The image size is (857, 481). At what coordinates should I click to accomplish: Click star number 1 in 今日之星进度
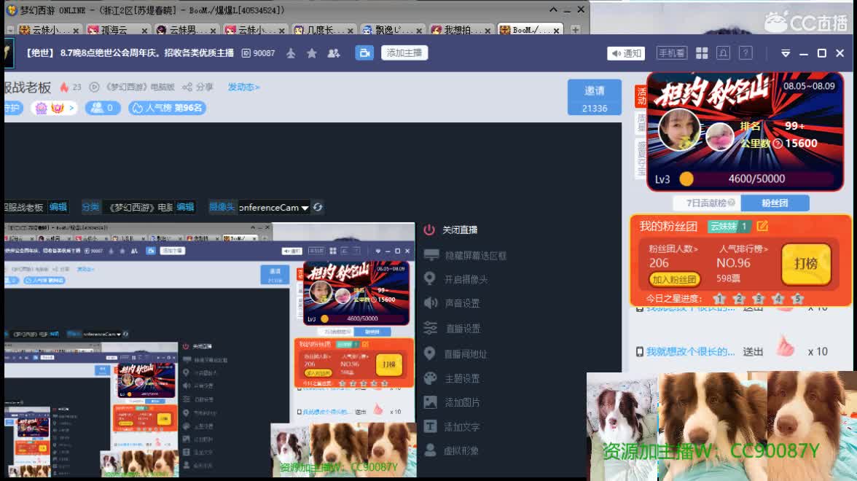(x=719, y=299)
